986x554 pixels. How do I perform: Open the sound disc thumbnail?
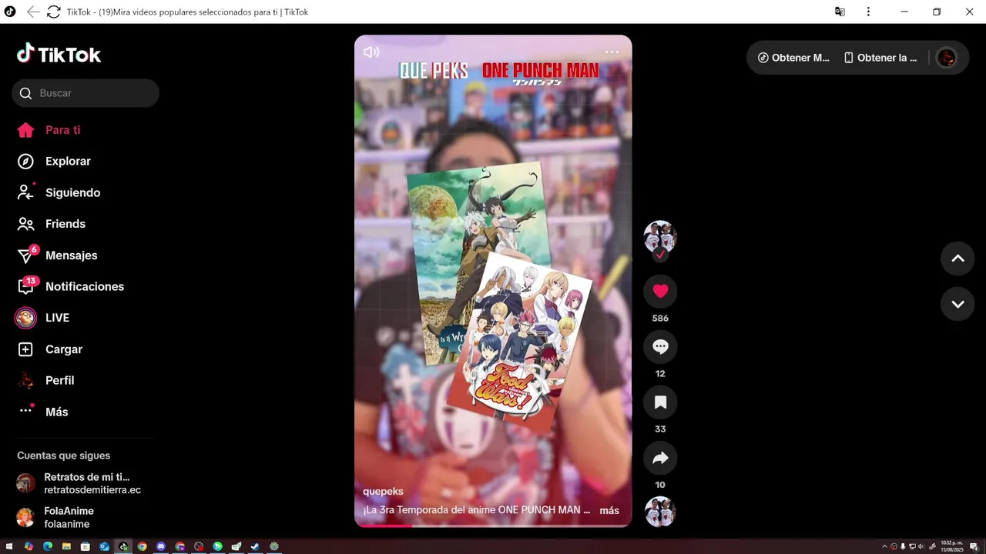click(x=660, y=512)
